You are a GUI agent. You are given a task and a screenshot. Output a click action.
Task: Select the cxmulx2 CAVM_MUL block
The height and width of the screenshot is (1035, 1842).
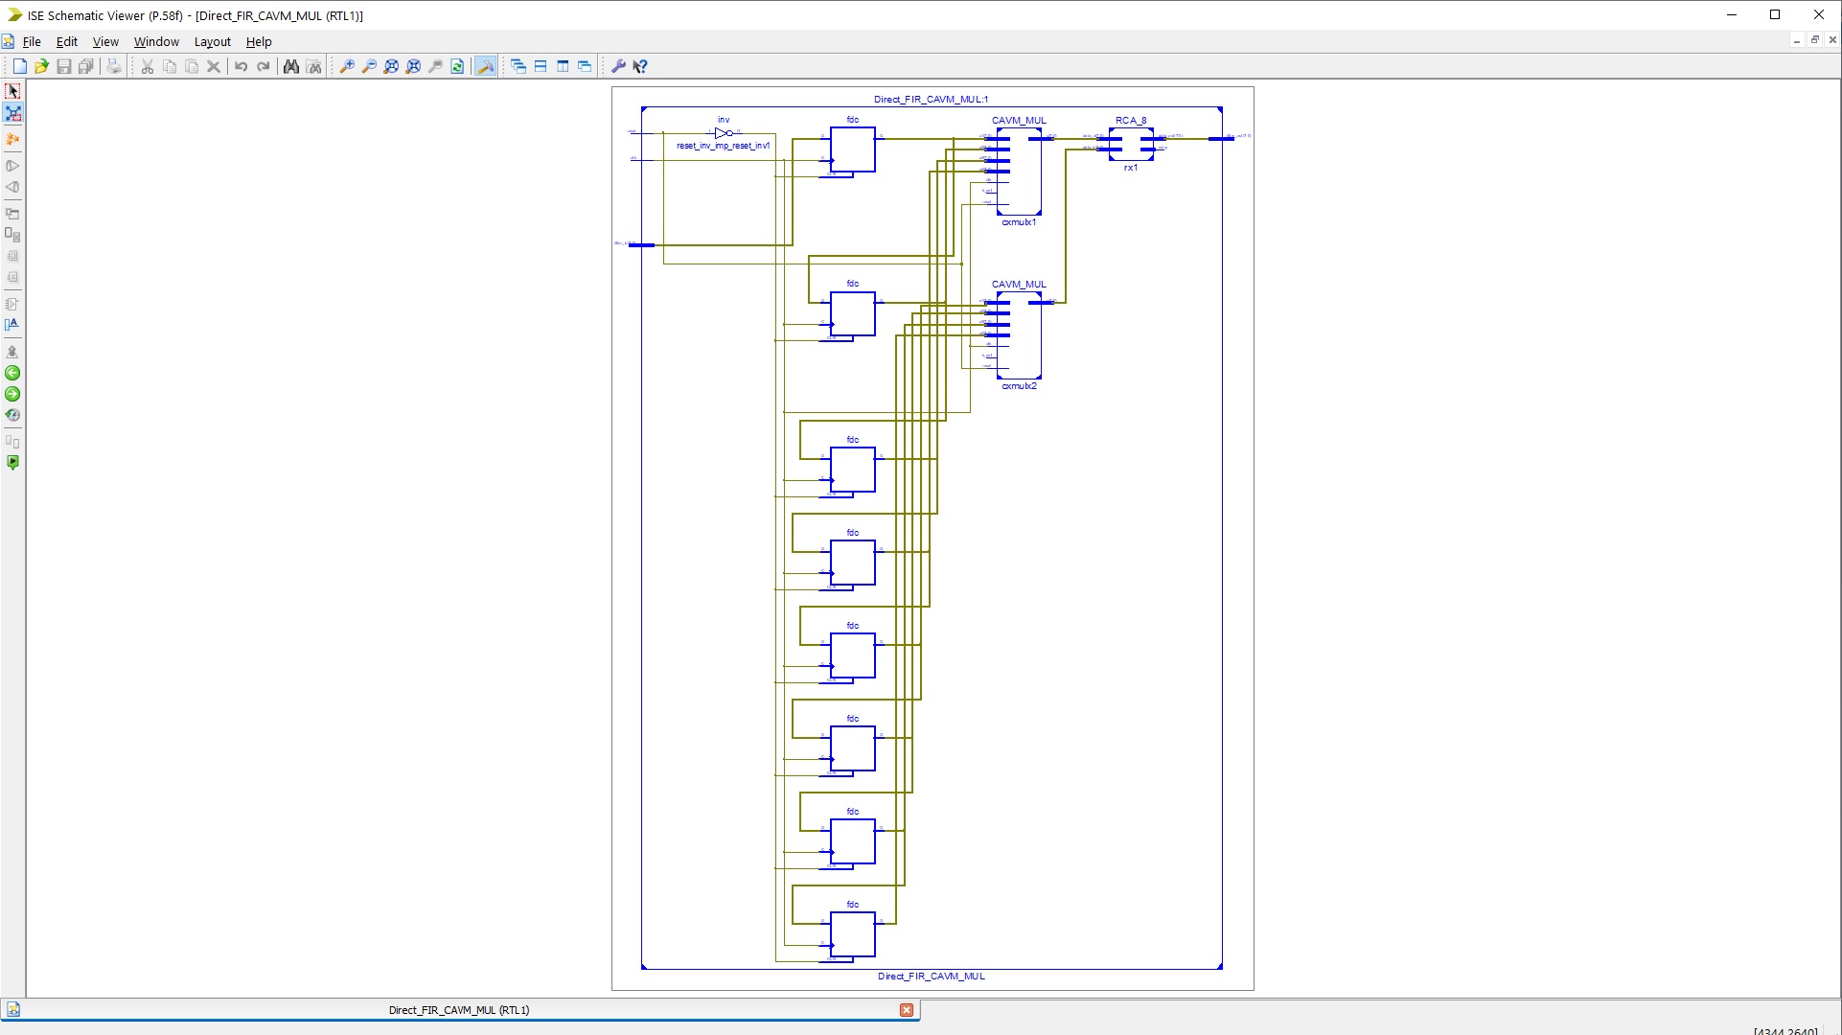coord(1019,335)
